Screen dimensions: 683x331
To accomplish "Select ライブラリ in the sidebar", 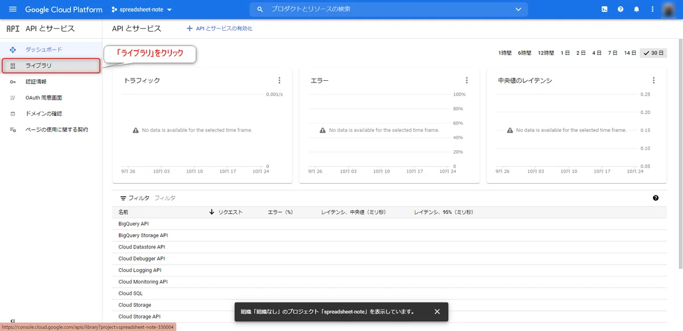I will (51, 66).
